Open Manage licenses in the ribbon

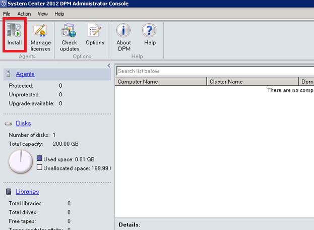coord(40,37)
